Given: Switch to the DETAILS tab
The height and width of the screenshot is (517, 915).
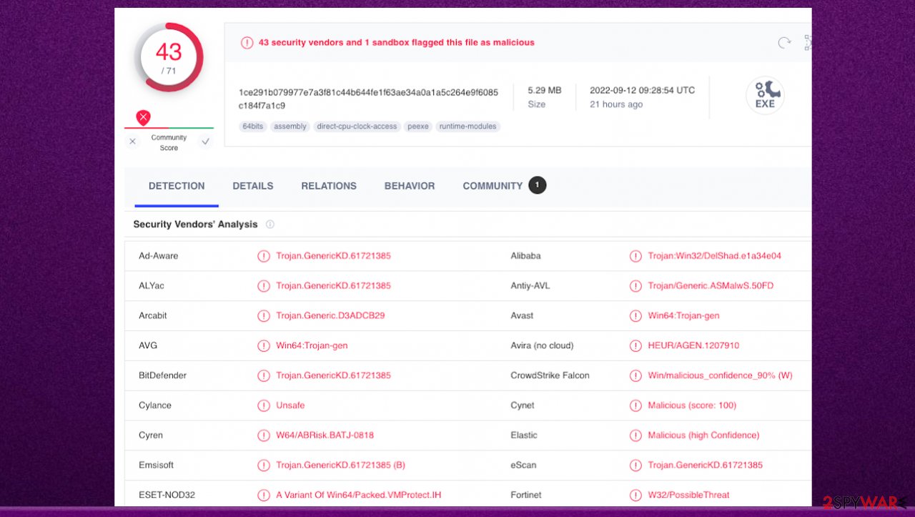Looking at the screenshot, I should coord(252,185).
